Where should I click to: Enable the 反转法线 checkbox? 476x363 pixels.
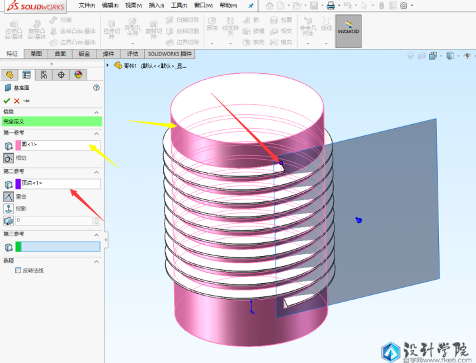tap(19, 271)
